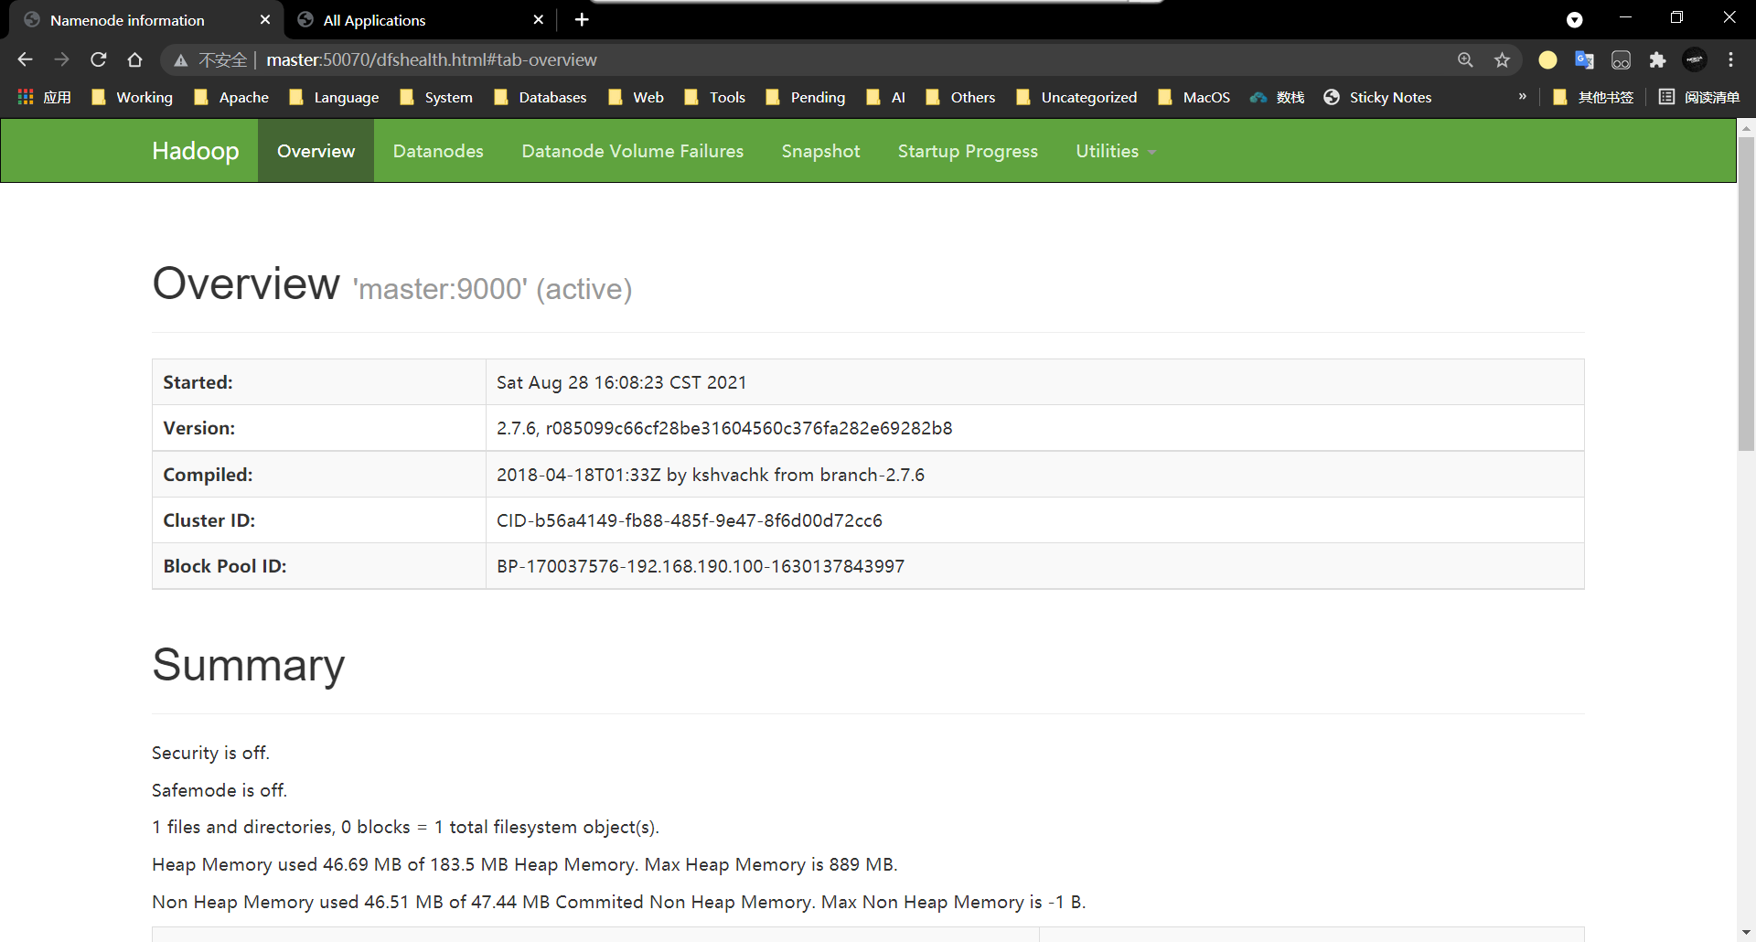The image size is (1756, 942).
Task: Open the Web bookmark folder
Action: tap(636, 97)
